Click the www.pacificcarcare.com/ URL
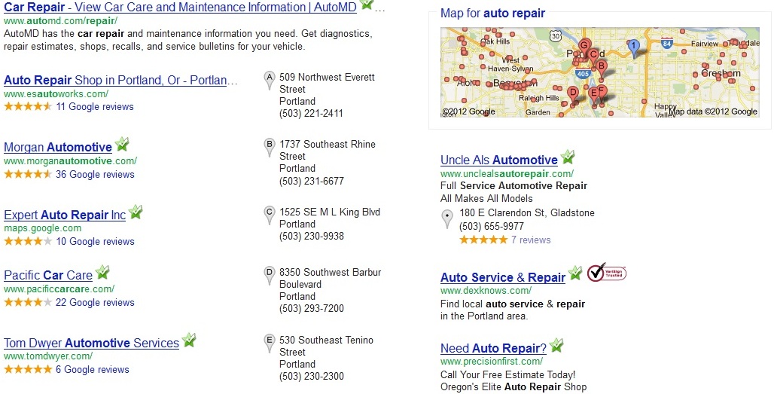This screenshot has width=774, height=394. [59, 289]
